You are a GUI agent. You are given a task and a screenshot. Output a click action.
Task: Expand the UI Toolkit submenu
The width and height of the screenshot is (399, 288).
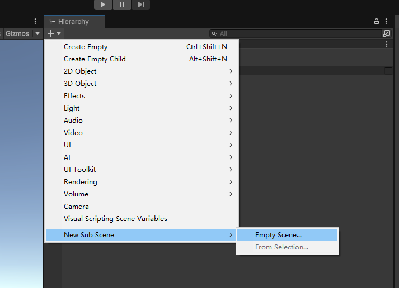click(142, 170)
